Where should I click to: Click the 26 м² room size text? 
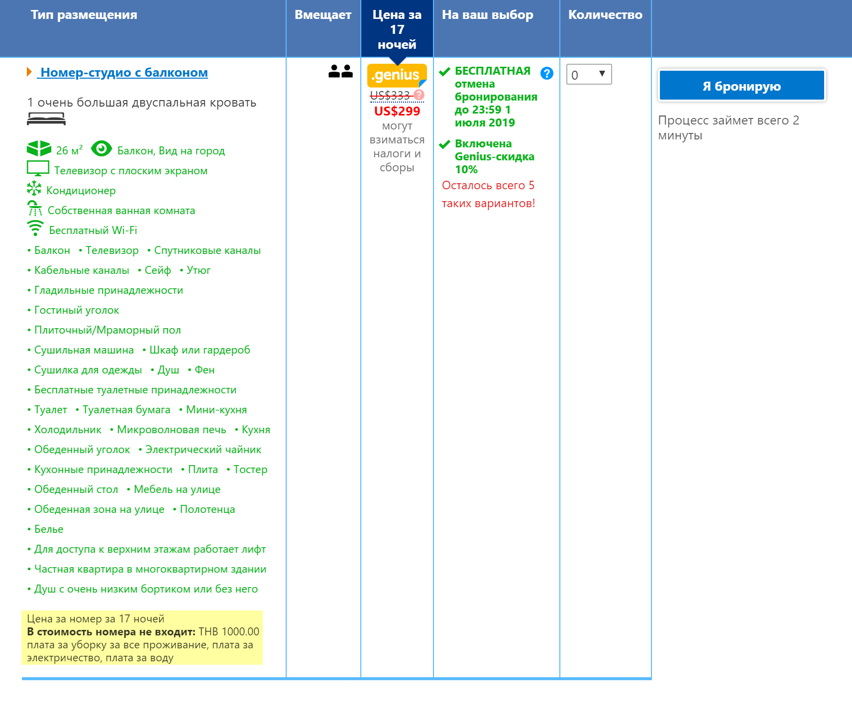[x=69, y=150]
